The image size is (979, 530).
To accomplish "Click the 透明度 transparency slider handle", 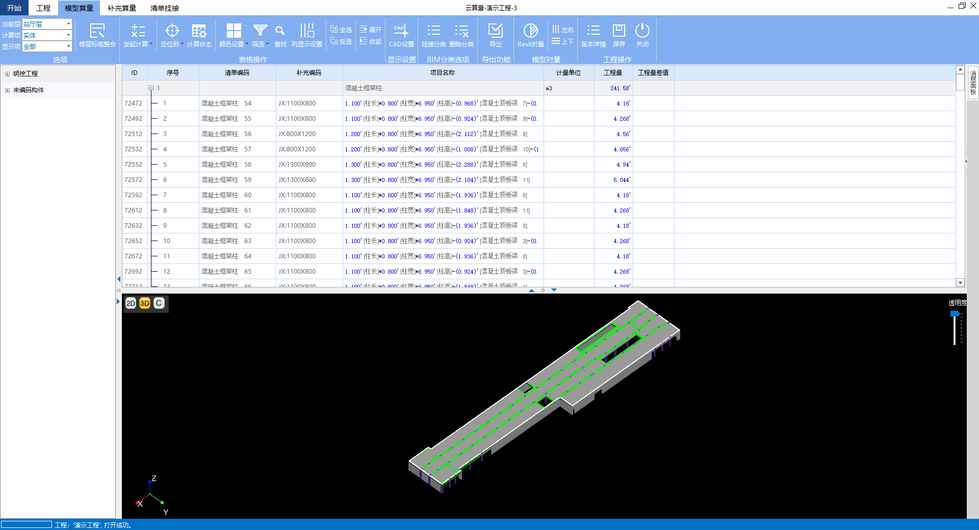I will tap(955, 314).
